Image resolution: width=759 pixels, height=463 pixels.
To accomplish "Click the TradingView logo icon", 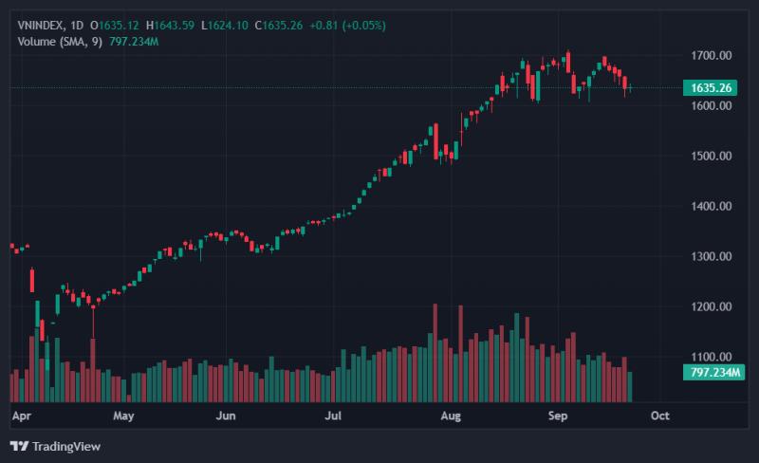I will point(19,446).
